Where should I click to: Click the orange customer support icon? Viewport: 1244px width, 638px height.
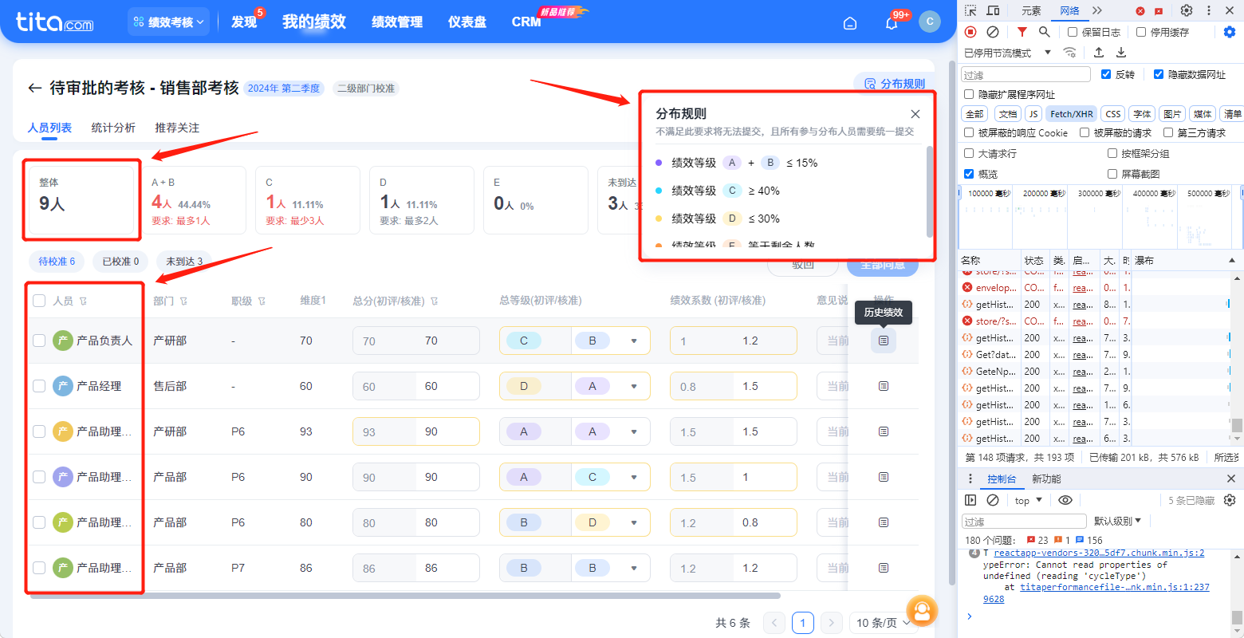922,612
